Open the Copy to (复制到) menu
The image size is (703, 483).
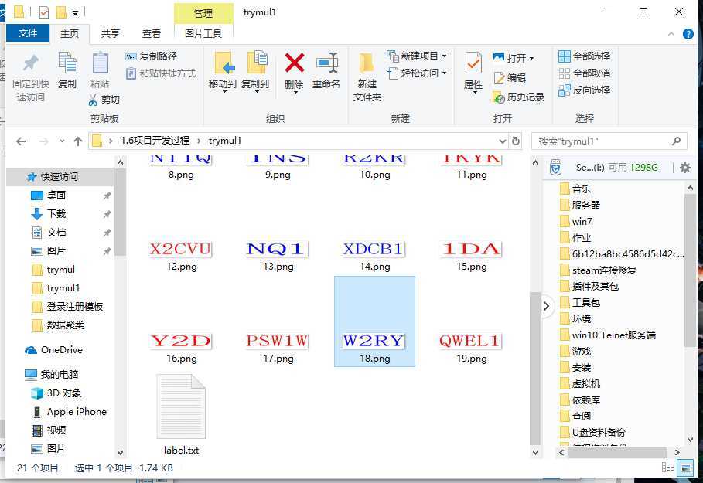pyautogui.click(x=255, y=72)
